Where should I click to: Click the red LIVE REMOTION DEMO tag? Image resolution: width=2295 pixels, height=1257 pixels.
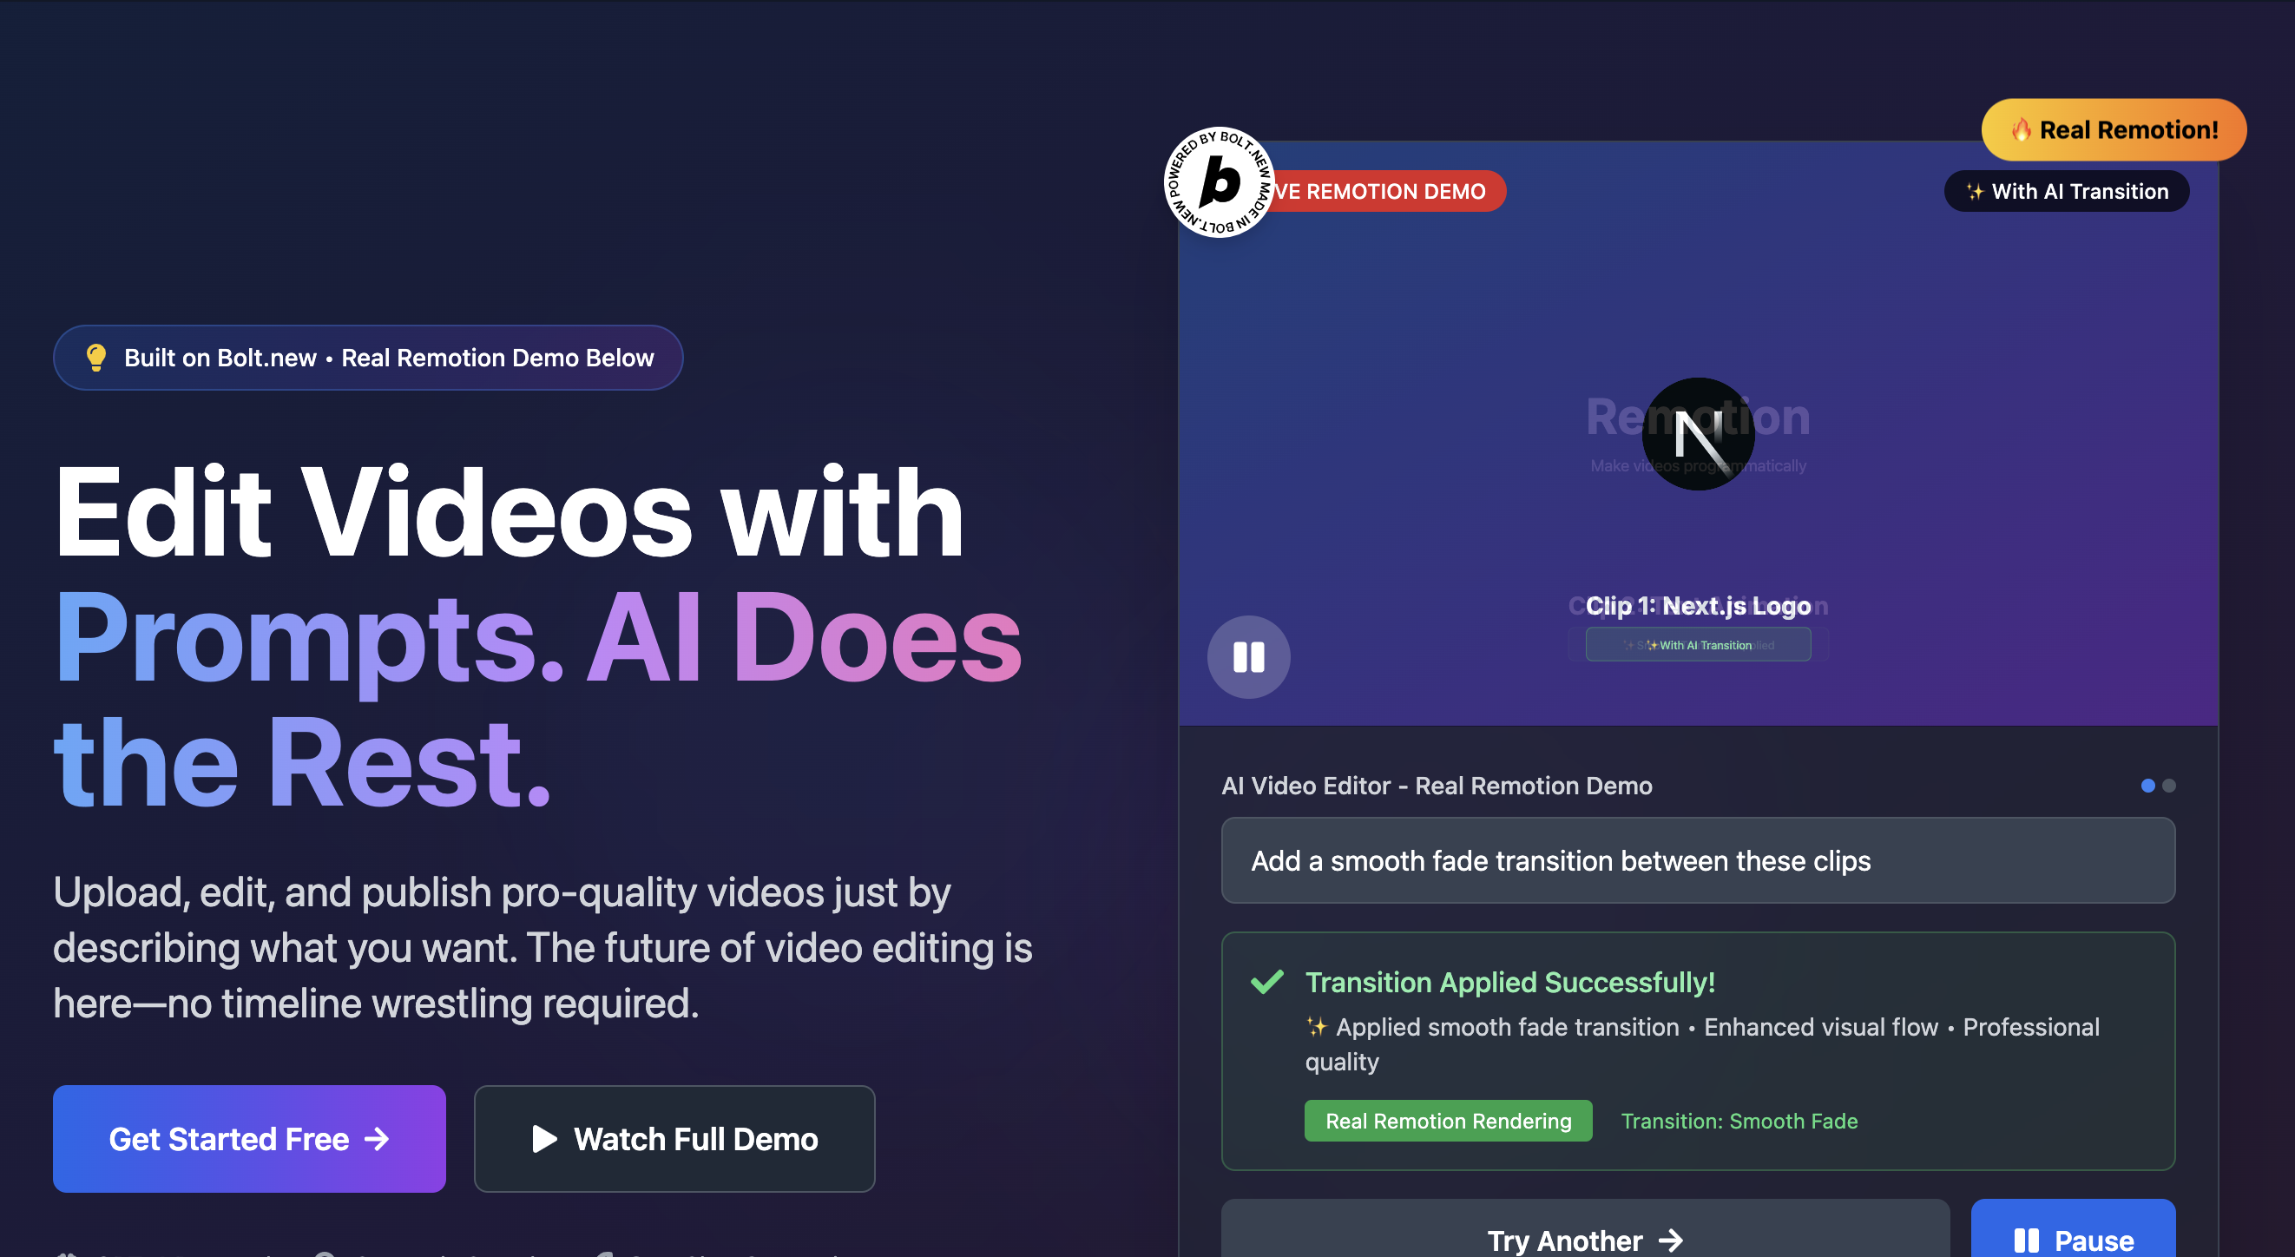click(1390, 192)
